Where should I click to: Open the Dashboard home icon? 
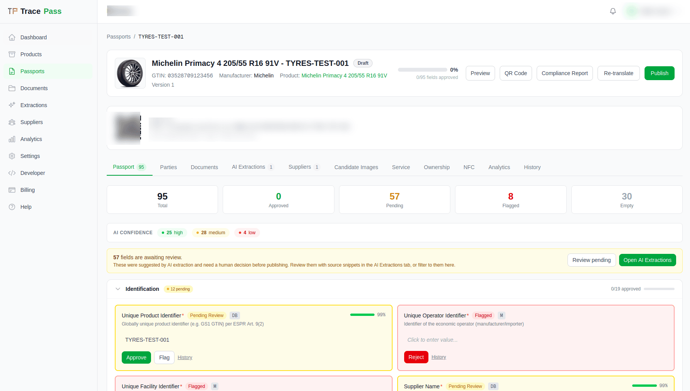click(x=12, y=37)
